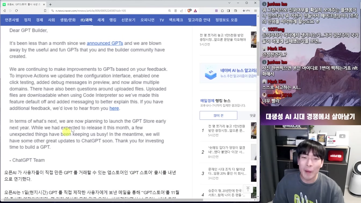The height and width of the screenshot is (203, 361).
Task: Open the 팩트체크 menu item
Action: [176, 20]
